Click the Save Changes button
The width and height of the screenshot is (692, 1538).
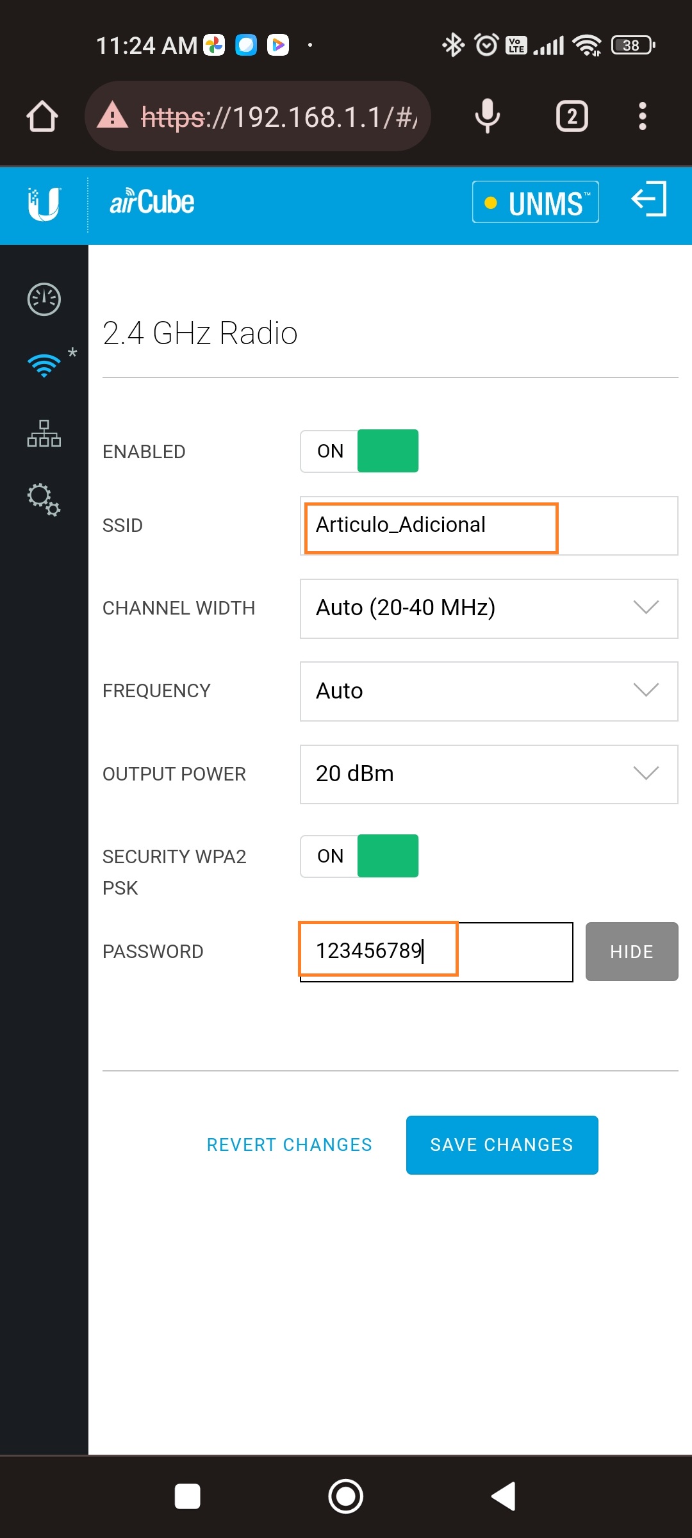click(502, 1145)
